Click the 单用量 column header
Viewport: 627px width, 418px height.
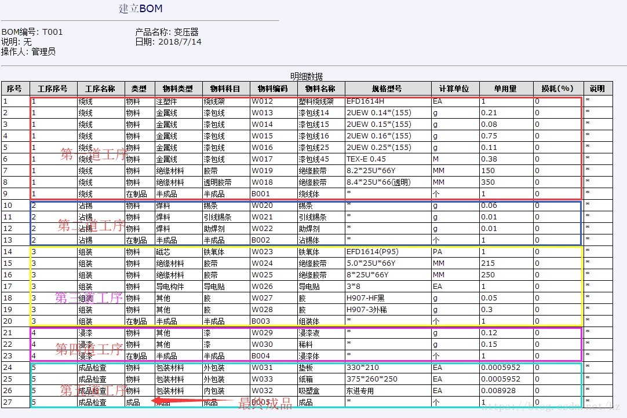[505, 89]
